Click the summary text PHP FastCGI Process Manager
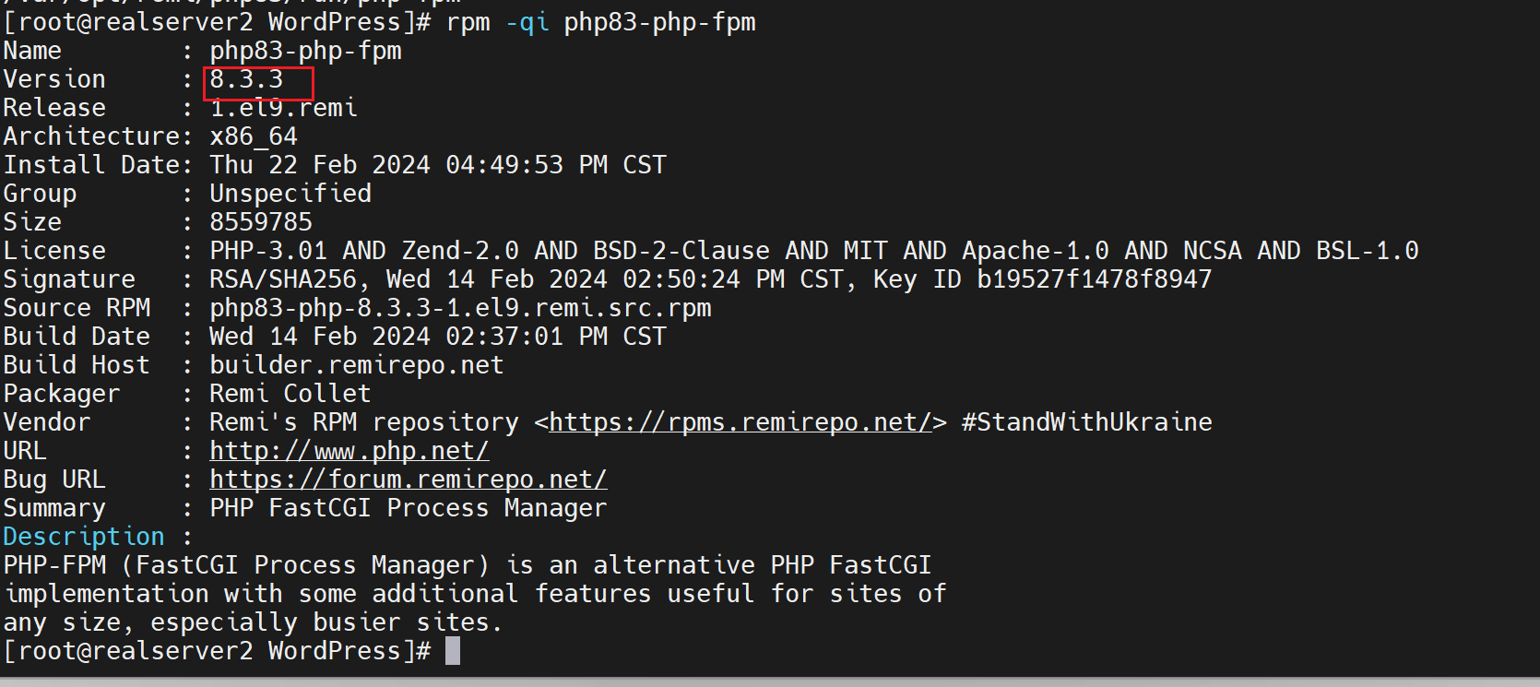The height and width of the screenshot is (687, 1540). point(408,508)
